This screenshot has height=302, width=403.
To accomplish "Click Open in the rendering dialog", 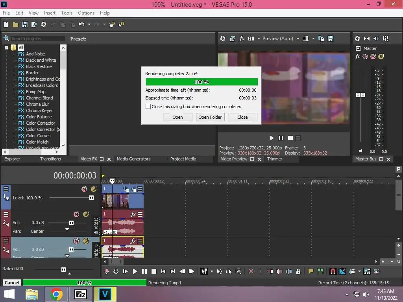I will [x=177, y=117].
